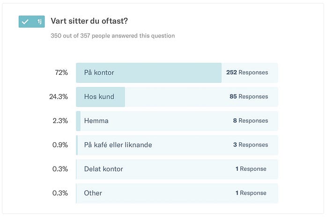Click the 2.3% percentage label

(60, 121)
